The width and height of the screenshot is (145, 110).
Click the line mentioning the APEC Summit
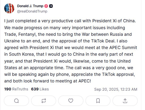point(71,48)
